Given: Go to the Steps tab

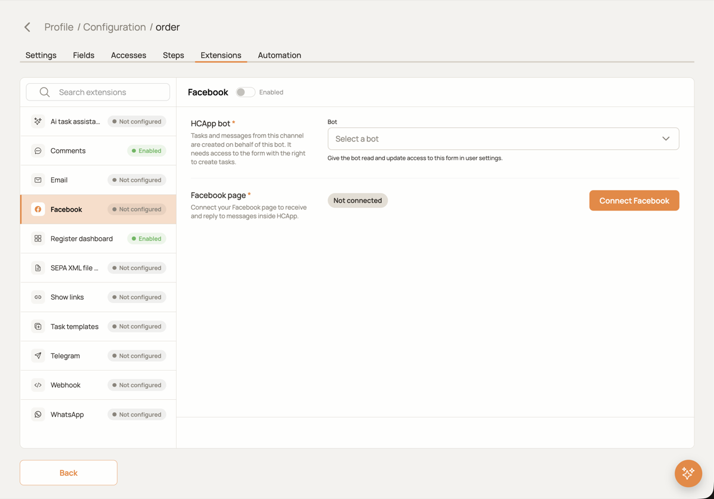Looking at the screenshot, I should [x=174, y=55].
